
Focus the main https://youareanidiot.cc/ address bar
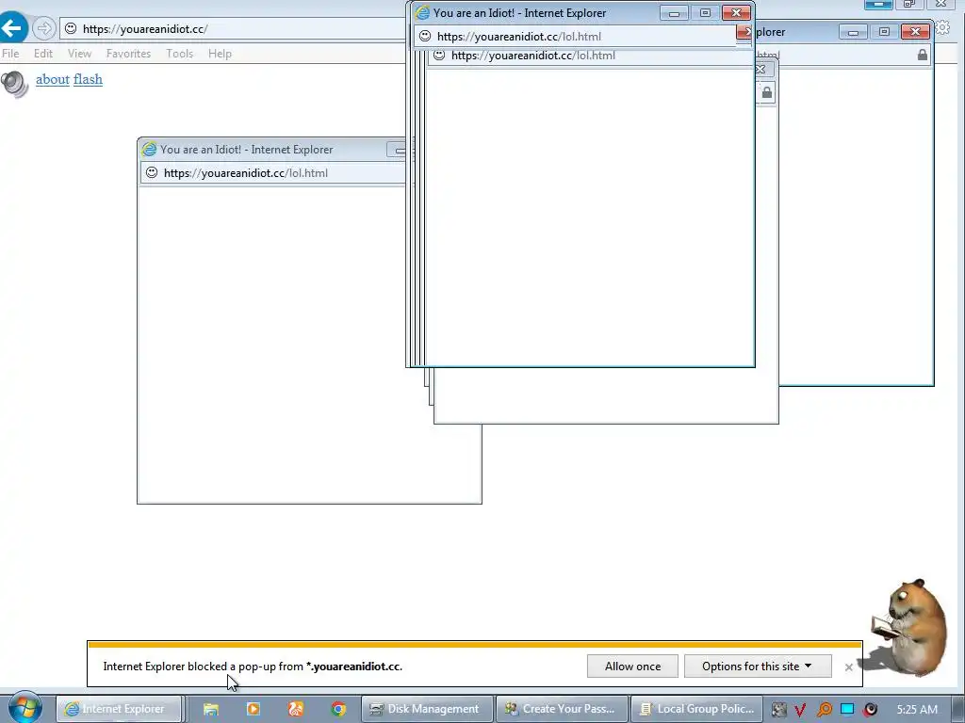coord(234,29)
